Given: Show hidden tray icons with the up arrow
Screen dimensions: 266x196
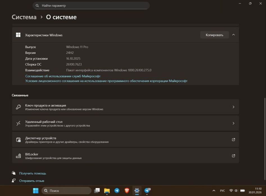Looking at the screenshot, I should point(214,191).
